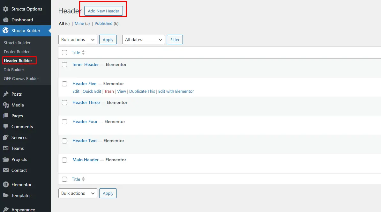Image resolution: width=381 pixels, height=212 pixels.
Task: Open Footer Builder submenu item
Action: (17, 52)
